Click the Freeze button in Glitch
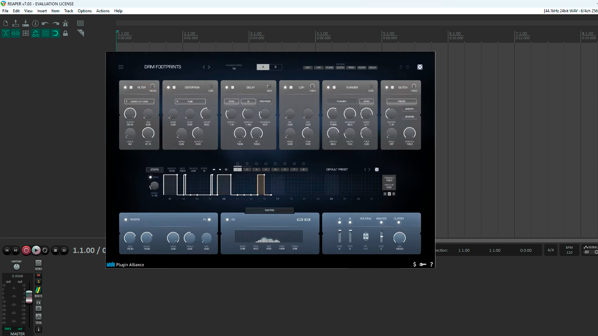Image resolution: width=598 pixels, height=336 pixels. (x=401, y=101)
